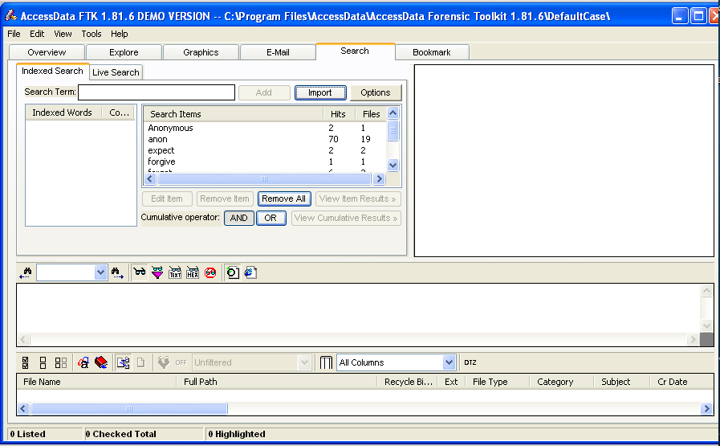Switch viewer to Text view icon
This screenshot has width=720, height=446.
pos(175,272)
